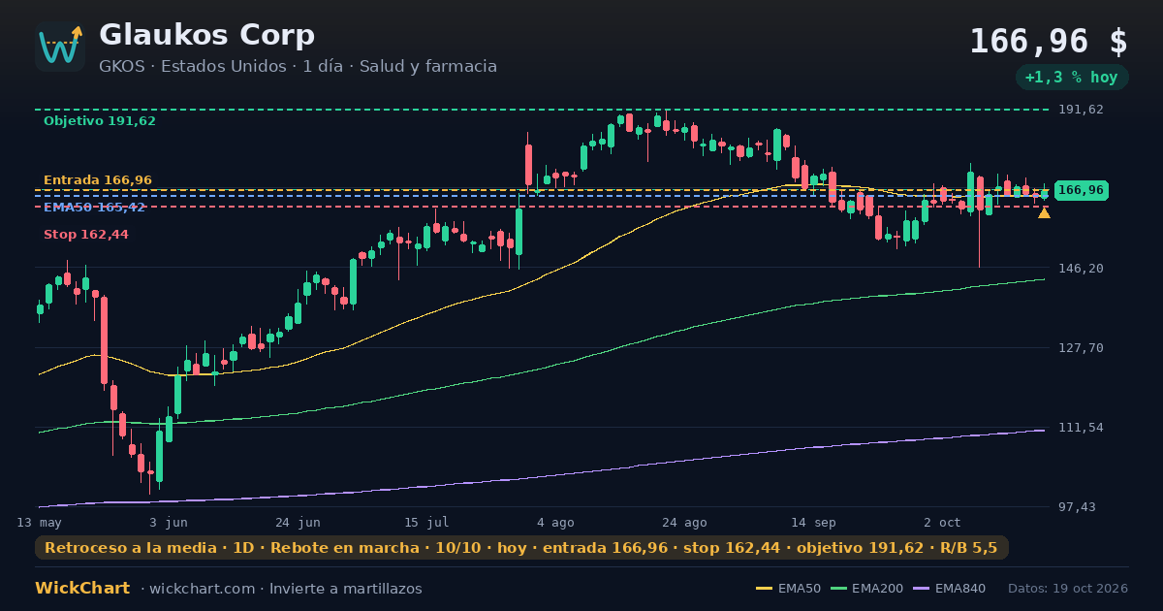Click the 14 sep date label
Image resolution: width=1163 pixels, height=611 pixels.
tap(813, 522)
